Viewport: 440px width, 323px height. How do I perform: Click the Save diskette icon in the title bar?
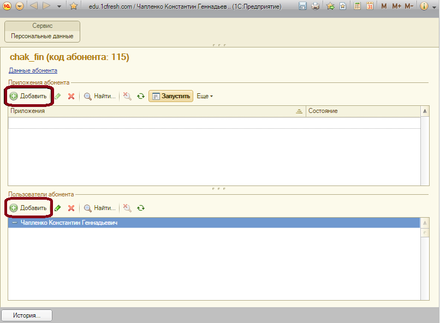302,6
